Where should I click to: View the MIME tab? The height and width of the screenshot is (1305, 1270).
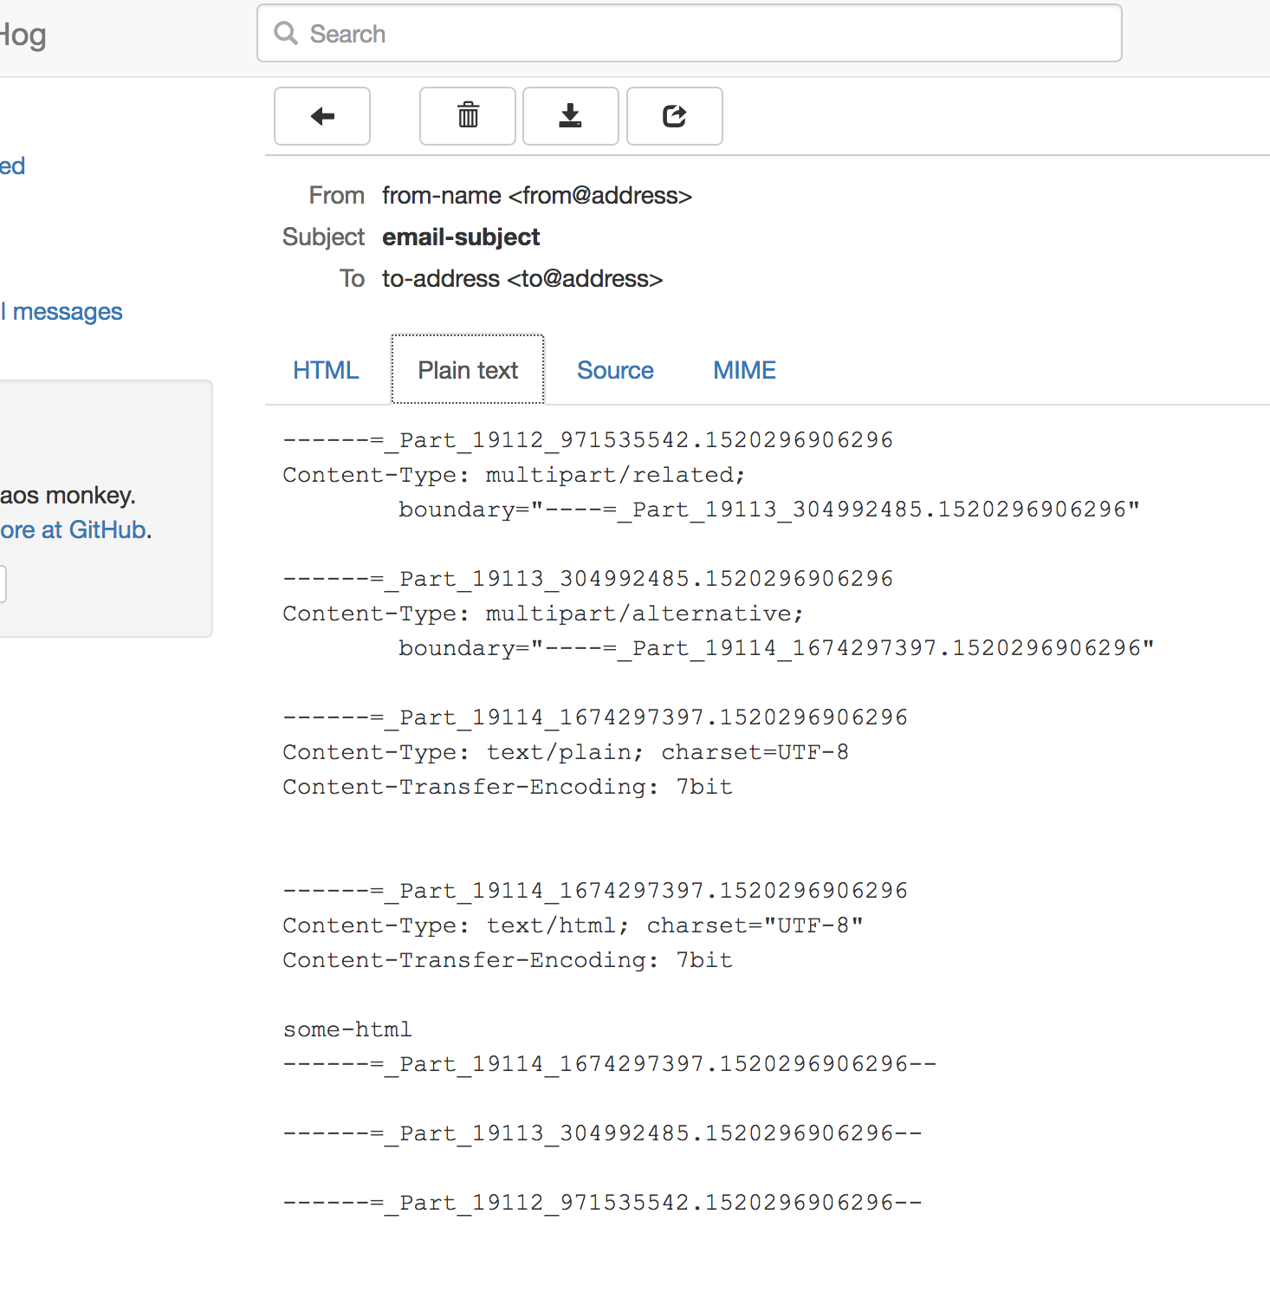point(744,370)
